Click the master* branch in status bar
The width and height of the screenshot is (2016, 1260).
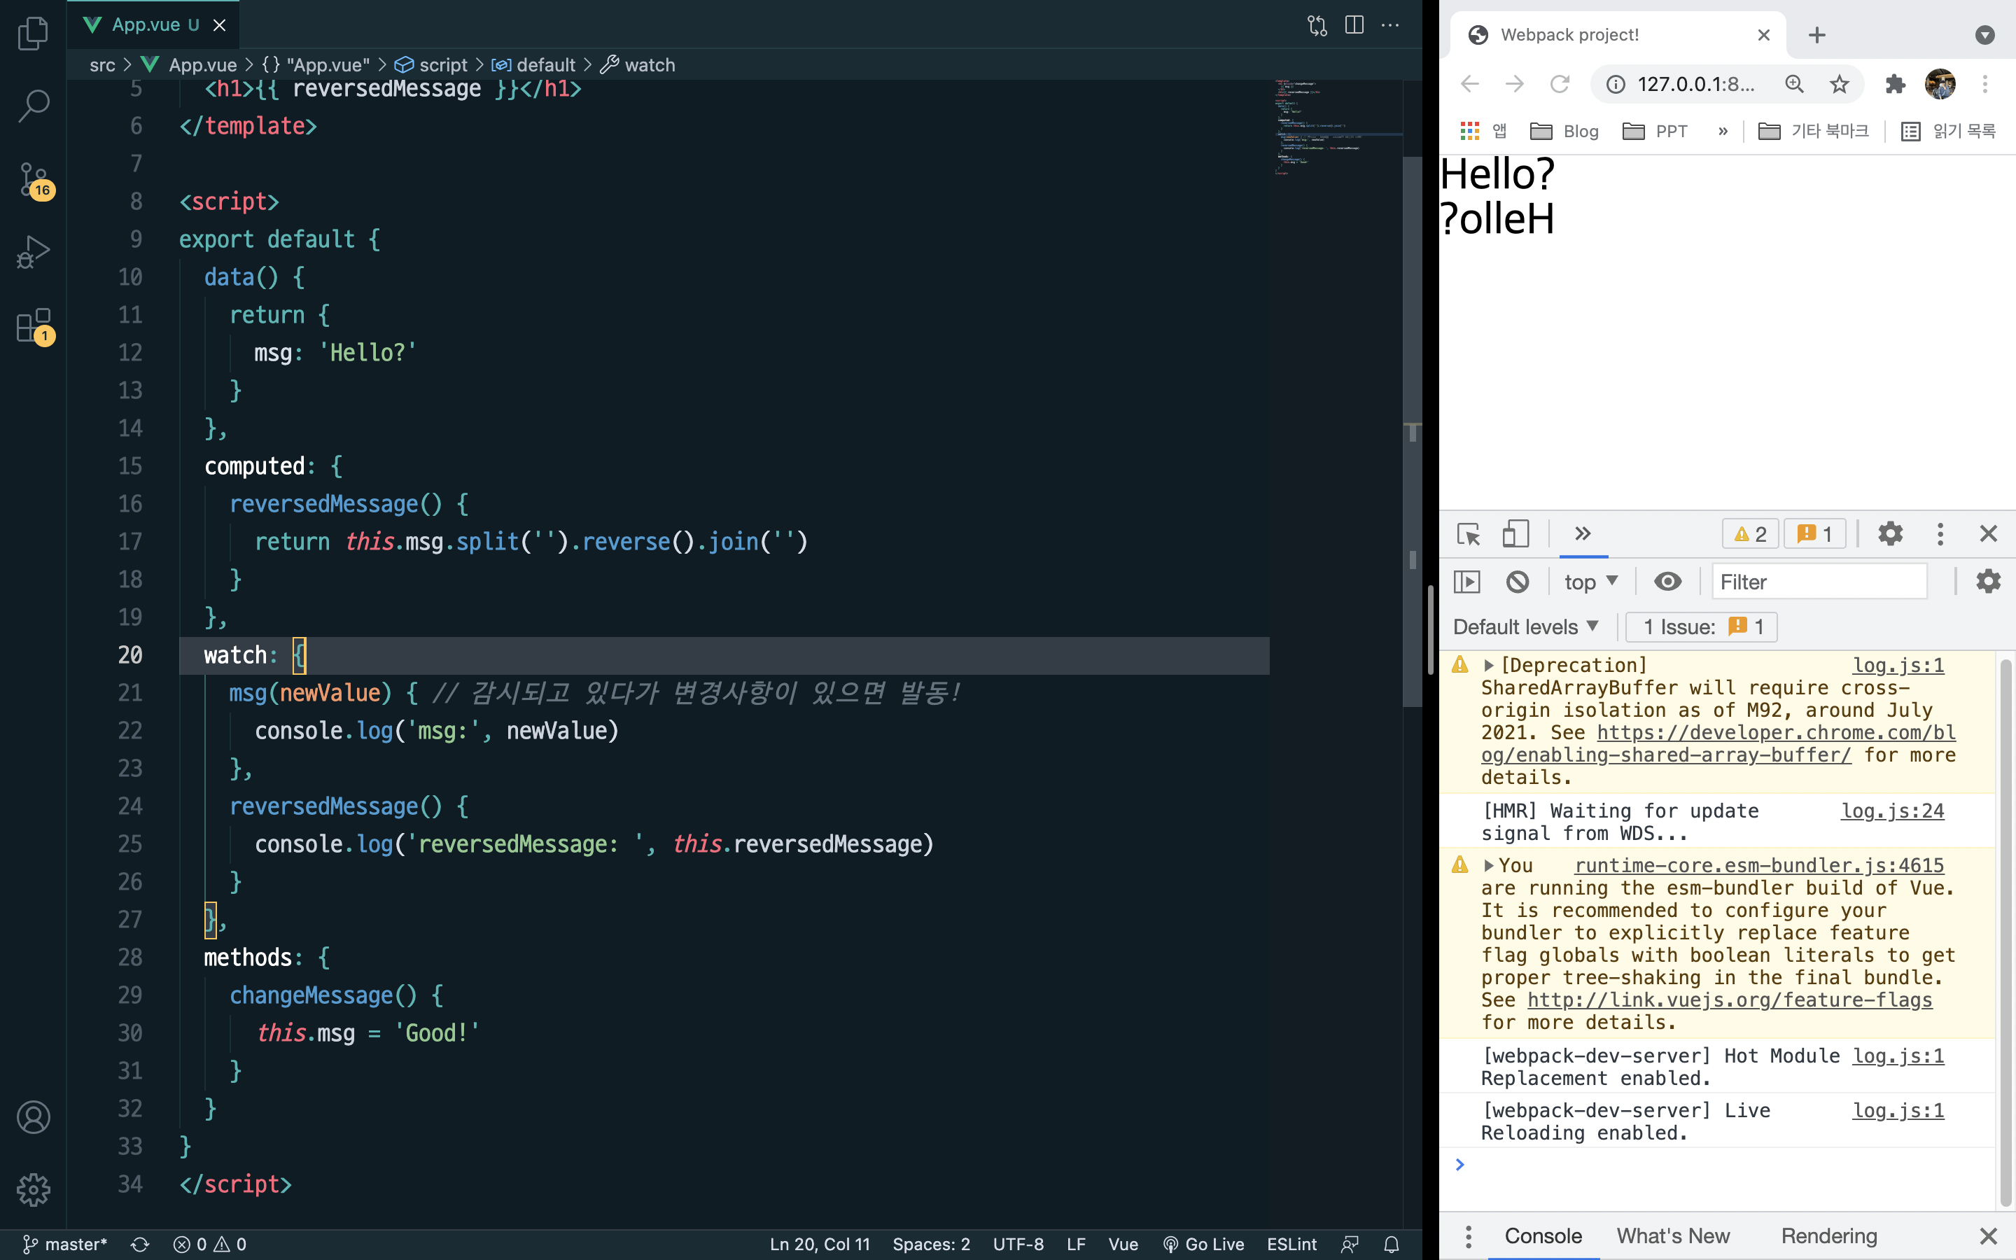pos(65,1244)
